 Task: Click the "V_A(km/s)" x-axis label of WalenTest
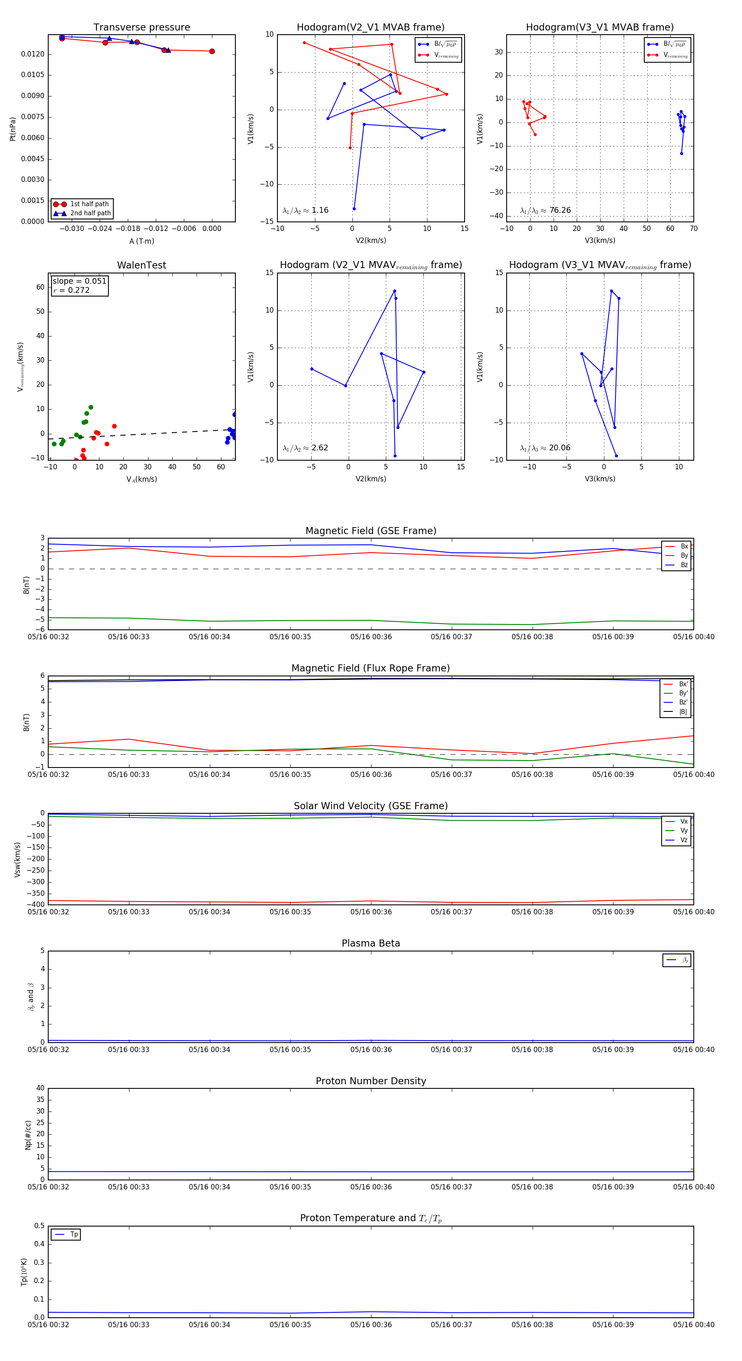[141, 479]
